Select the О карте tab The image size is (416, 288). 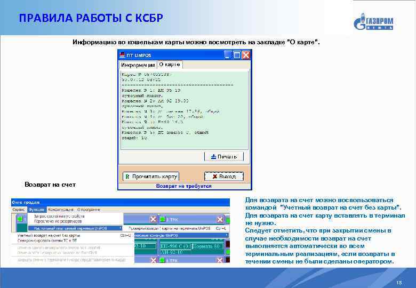click(x=170, y=65)
